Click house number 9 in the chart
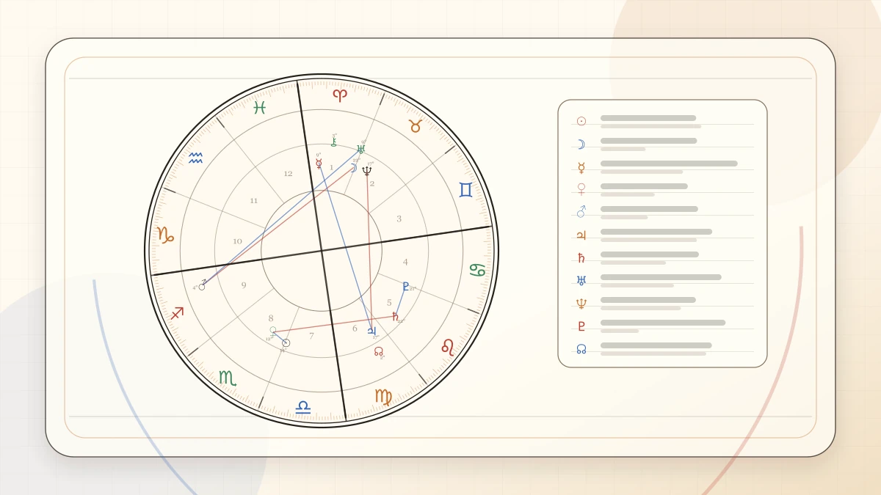The height and width of the screenshot is (495, 881). pyautogui.click(x=244, y=285)
